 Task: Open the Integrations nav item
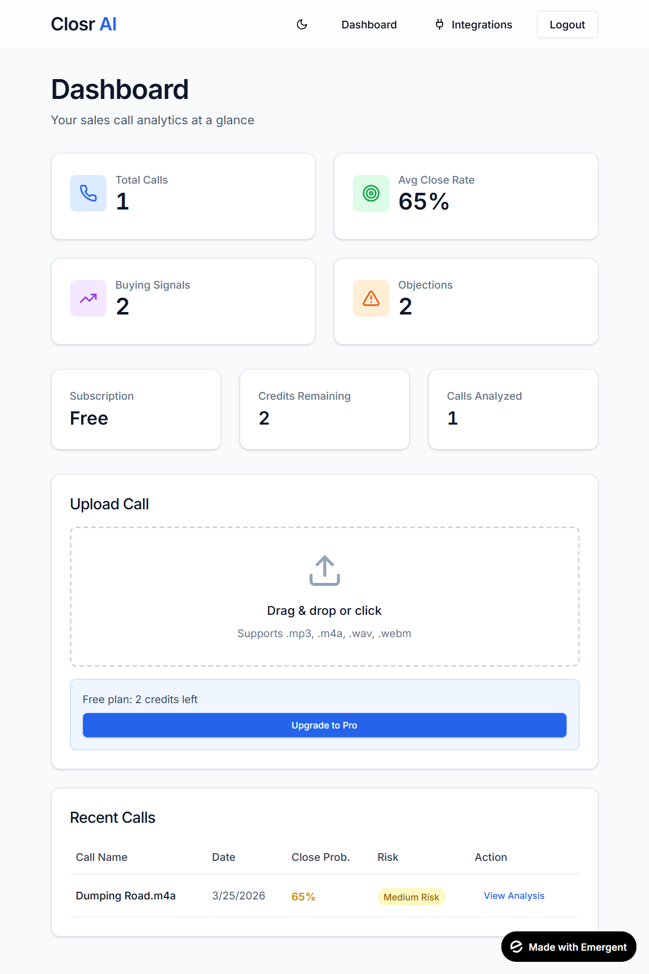[x=474, y=24]
